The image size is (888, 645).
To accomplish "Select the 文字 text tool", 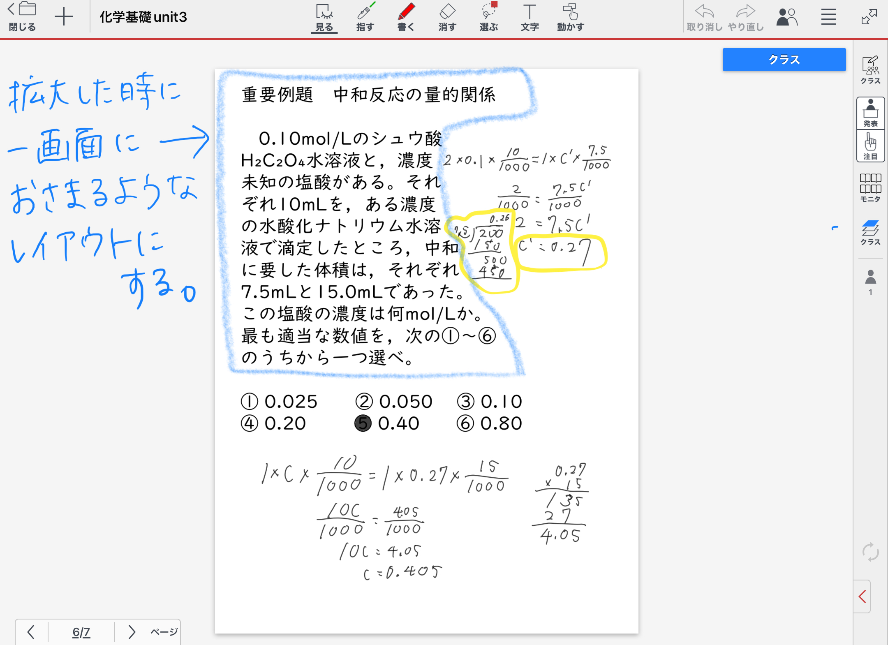I will (x=530, y=17).
